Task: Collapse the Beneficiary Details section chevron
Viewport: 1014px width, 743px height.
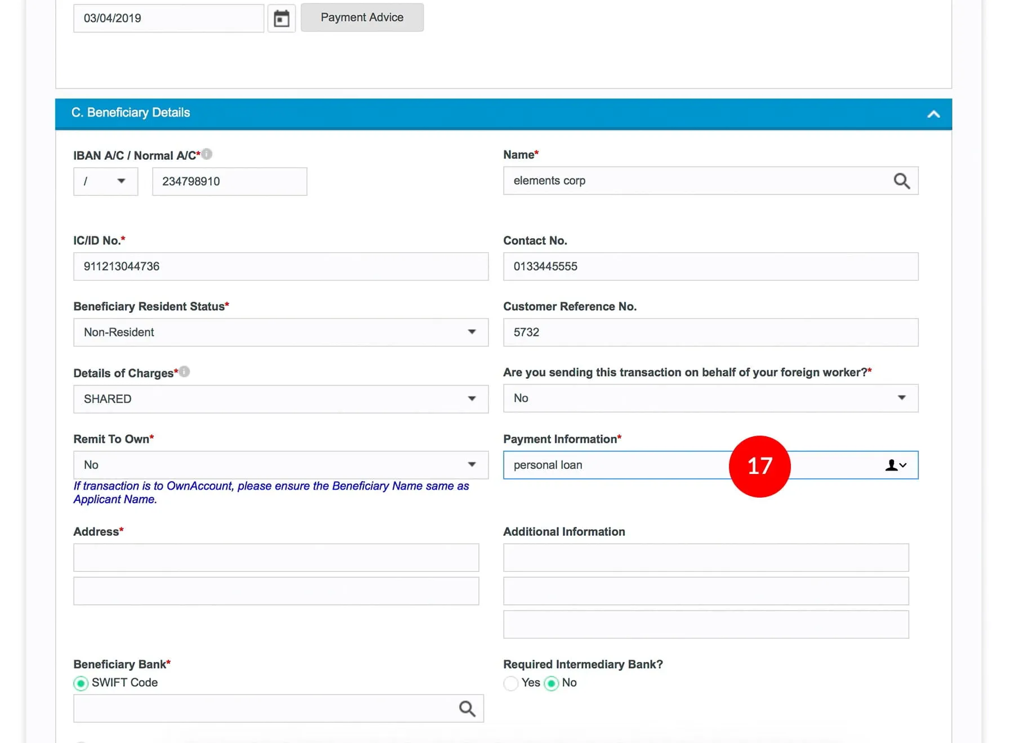Action: pos(933,114)
